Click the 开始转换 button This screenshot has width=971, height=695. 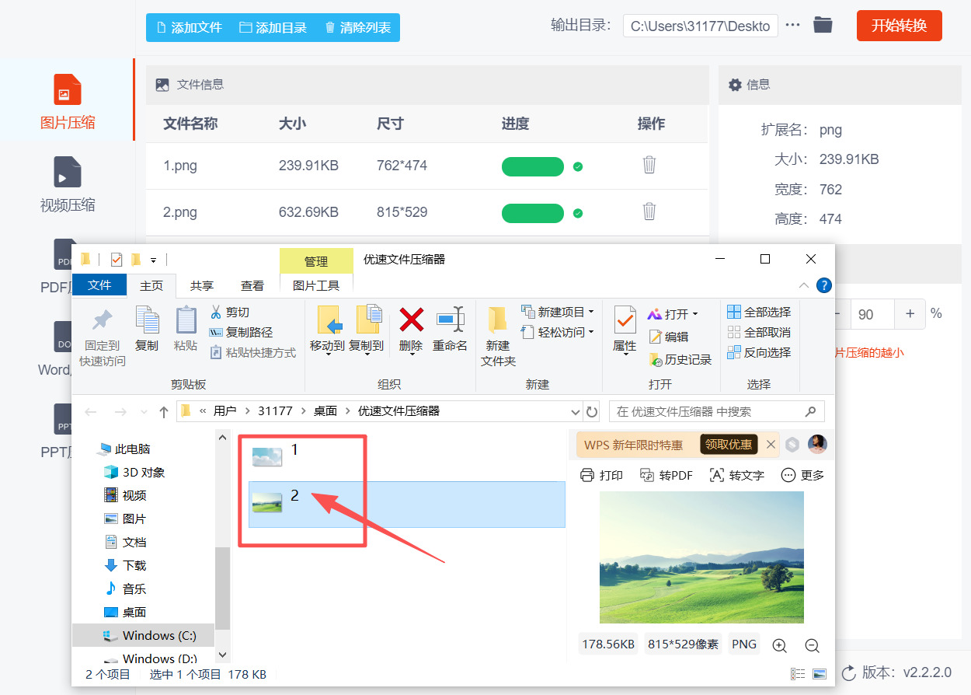tap(899, 24)
